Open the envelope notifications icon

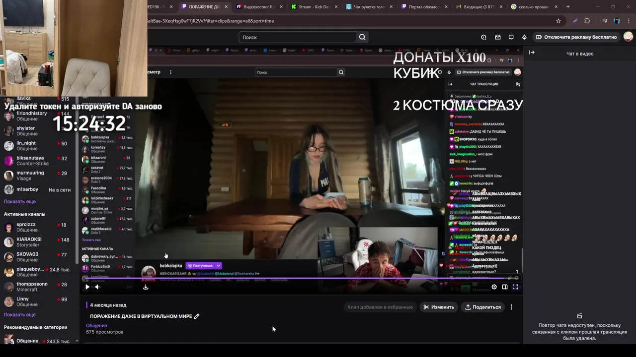coord(497,37)
